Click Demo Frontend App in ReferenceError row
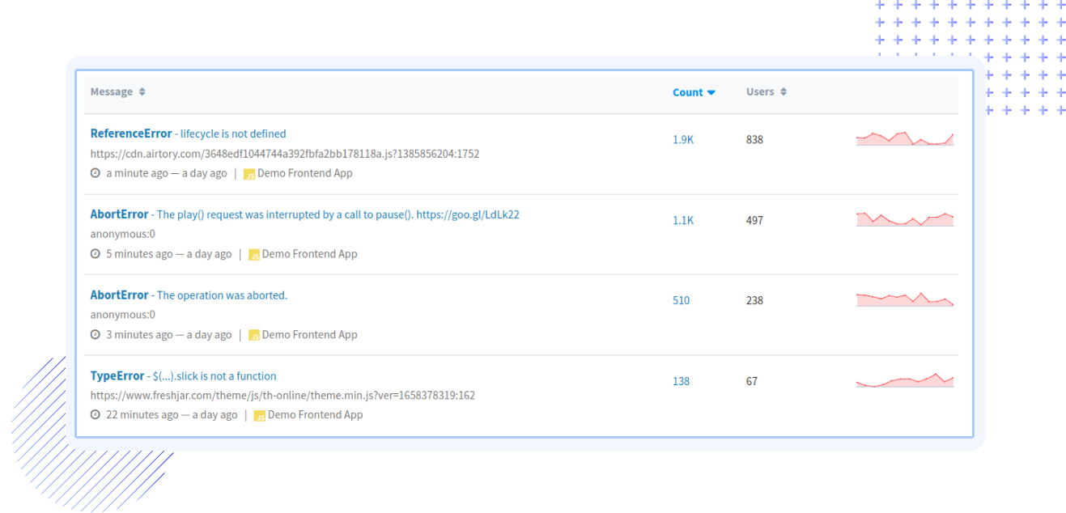 click(x=305, y=173)
